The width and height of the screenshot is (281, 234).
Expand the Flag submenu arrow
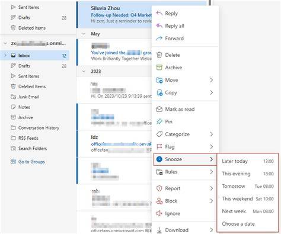pos(212,147)
